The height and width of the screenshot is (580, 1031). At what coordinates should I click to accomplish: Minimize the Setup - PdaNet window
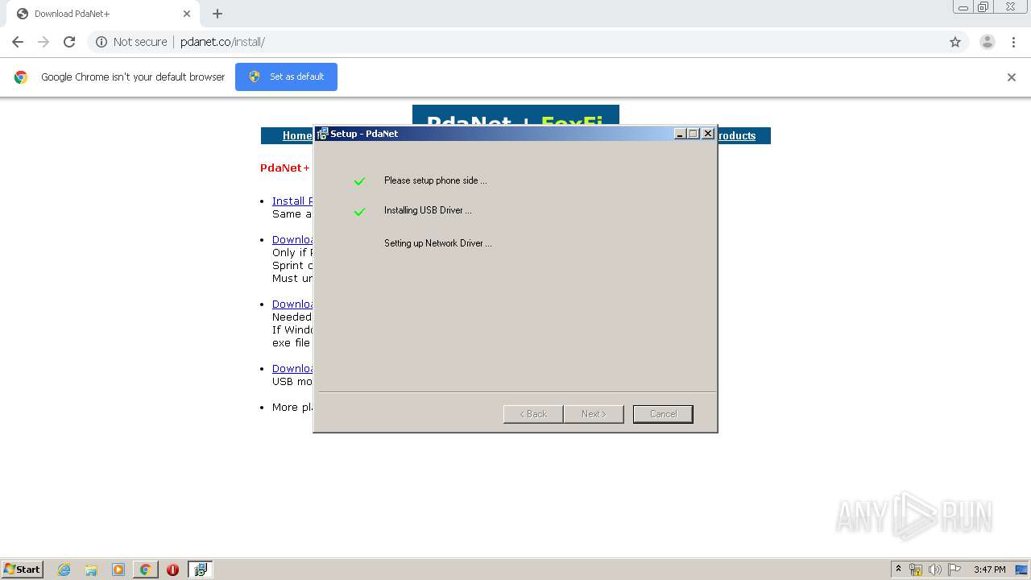[680, 134]
